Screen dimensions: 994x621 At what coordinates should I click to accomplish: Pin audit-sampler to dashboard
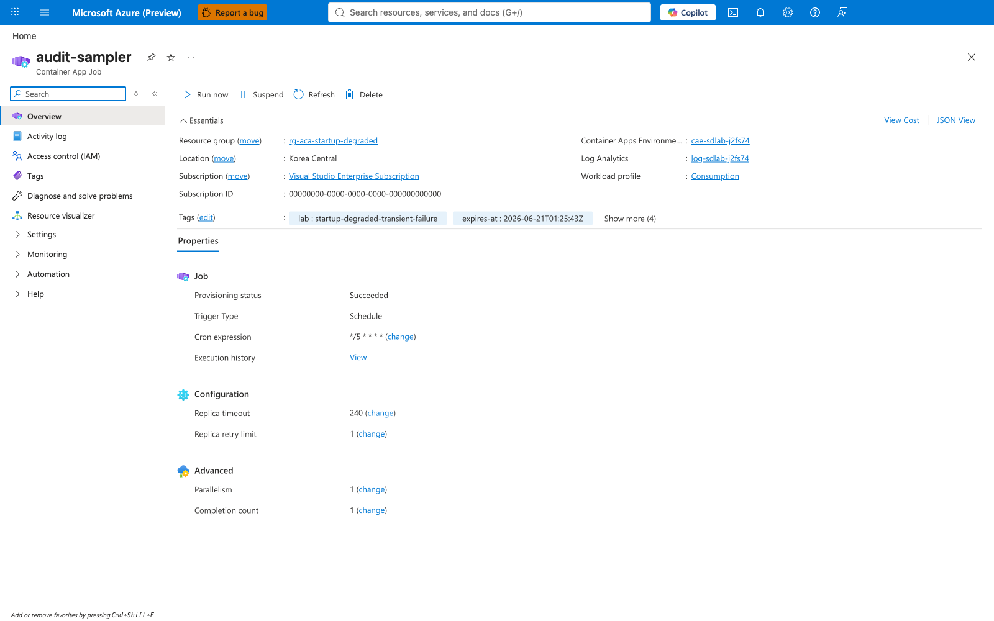click(x=151, y=57)
